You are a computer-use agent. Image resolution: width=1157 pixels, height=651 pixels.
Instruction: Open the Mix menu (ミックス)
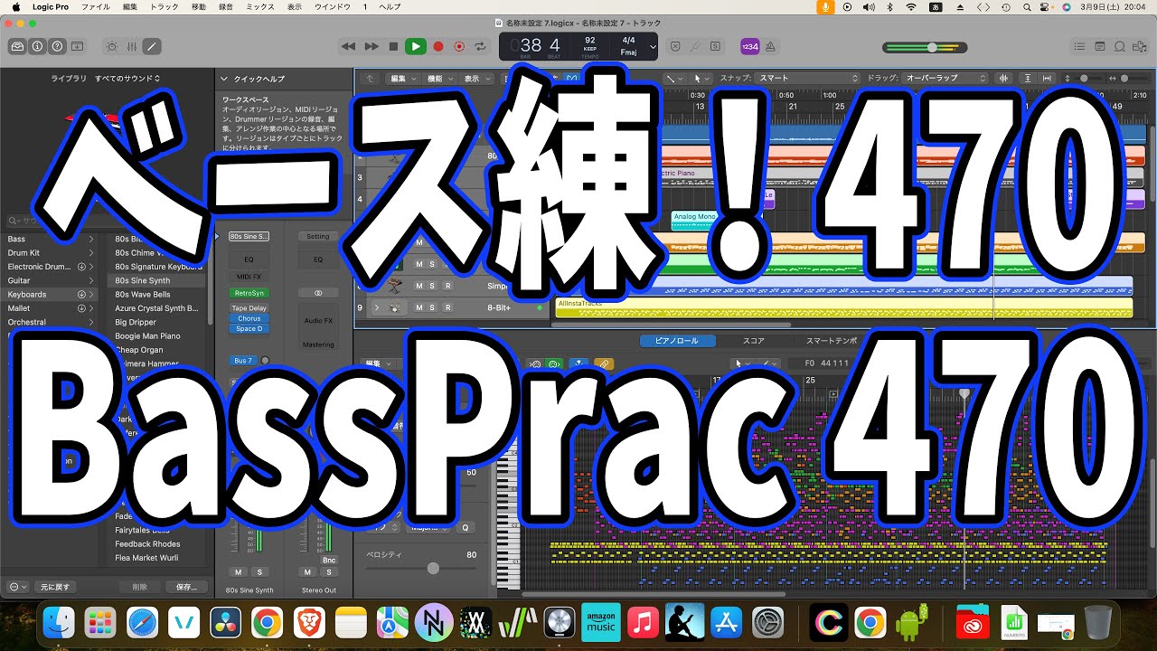pyautogui.click(x=260, y=7)
